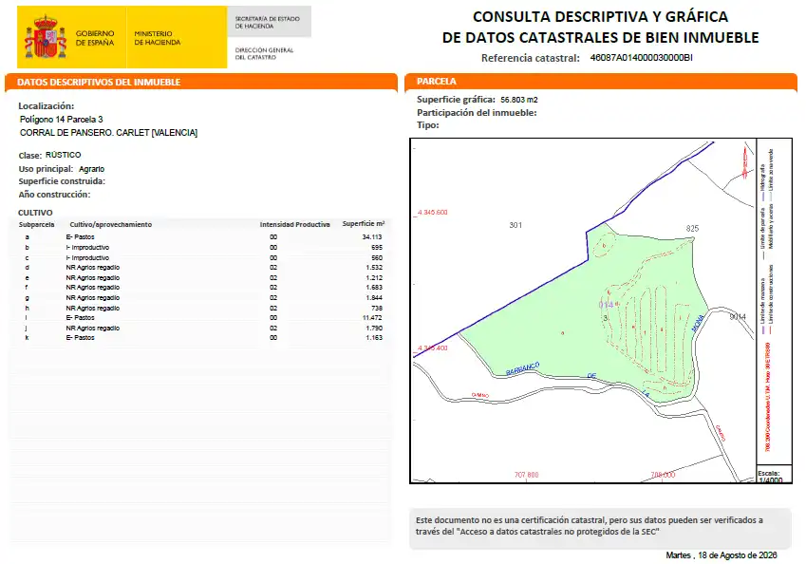The height and width of the screenshot is (564, 806).
Task: Click surface value 695 in row b
Action: pos(377,247)
